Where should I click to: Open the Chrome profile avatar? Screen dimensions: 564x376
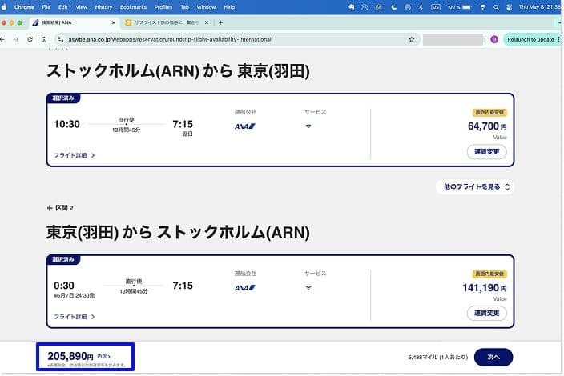tap(494, 39)
